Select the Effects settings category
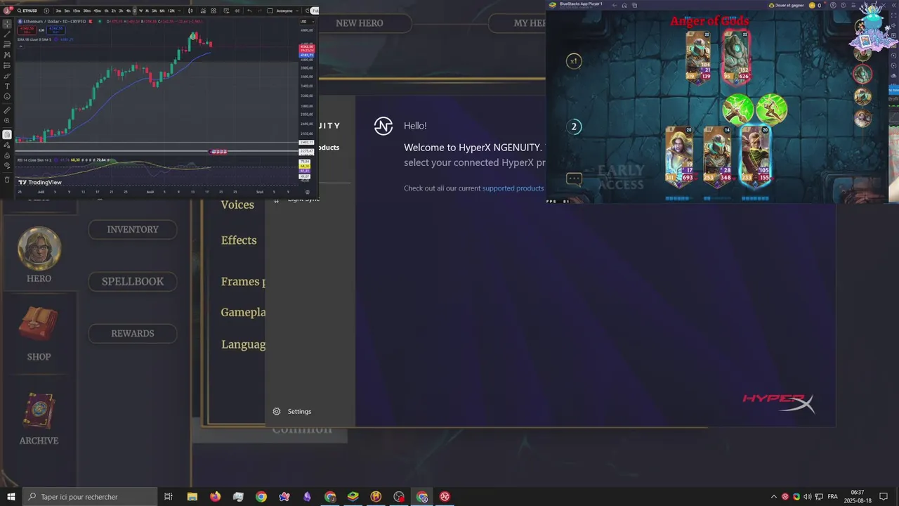The width and height of the screenshot is (899, 506). tap(239, 240)
